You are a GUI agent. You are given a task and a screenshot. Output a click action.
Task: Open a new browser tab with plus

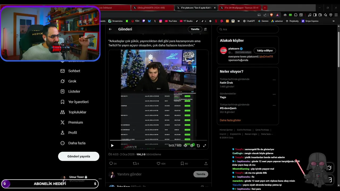tap(265, 8)
